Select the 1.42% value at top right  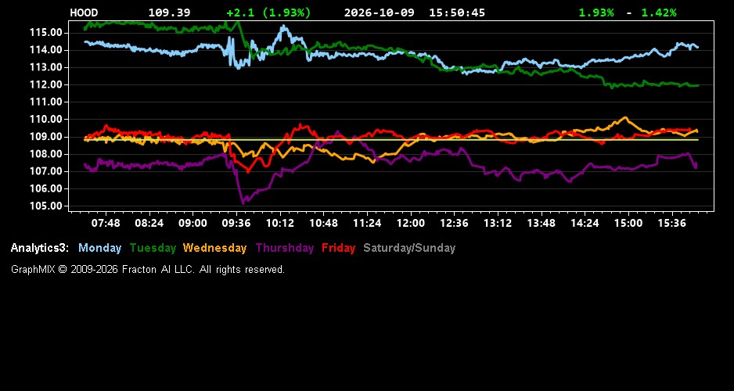coord(659,13)
